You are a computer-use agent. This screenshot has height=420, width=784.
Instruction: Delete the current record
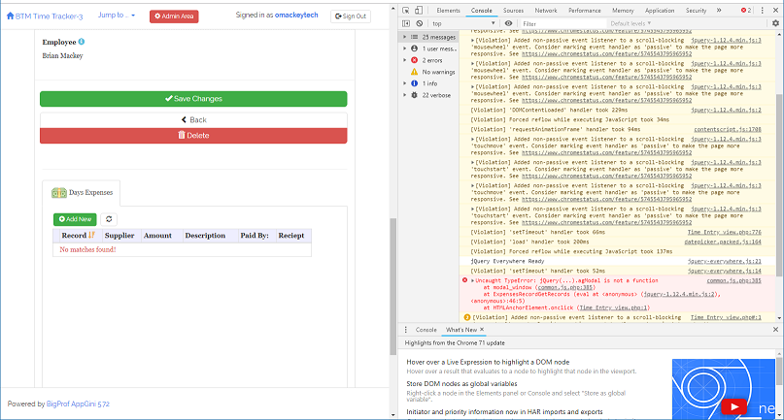[x=193, y=136]
